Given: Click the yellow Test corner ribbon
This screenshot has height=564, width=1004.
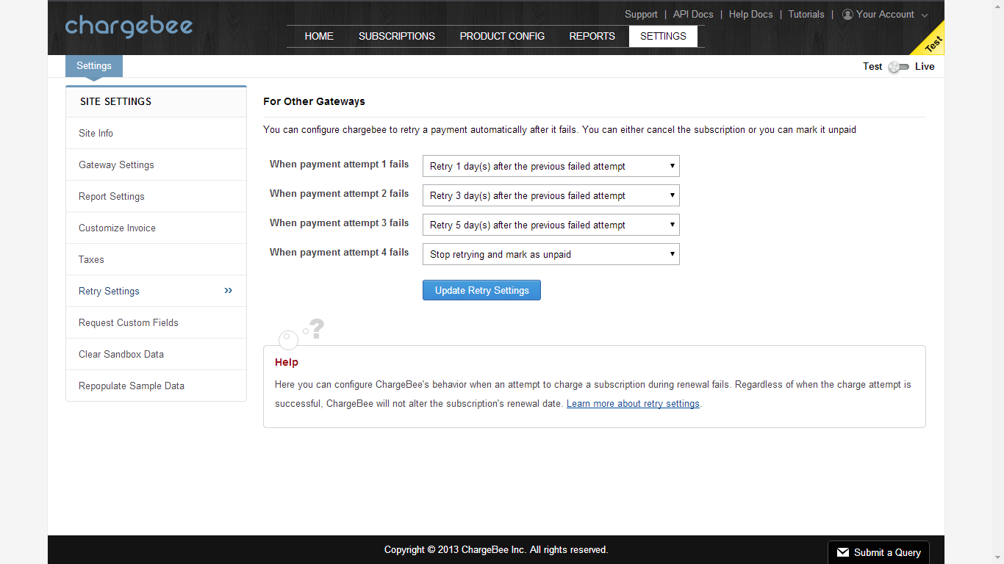Looking at the screenshot, I should [932, 44].
